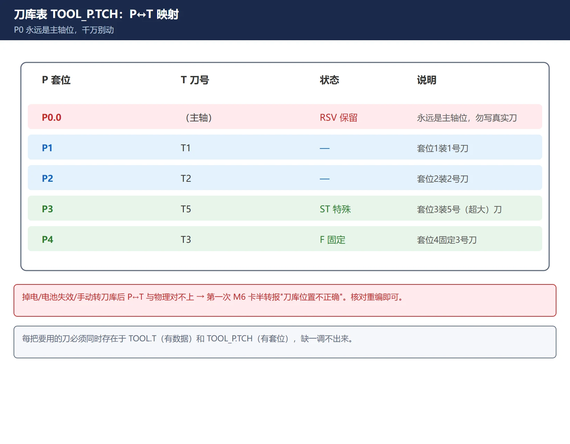Click the （主轴） tool cell

tap(198, 118)
